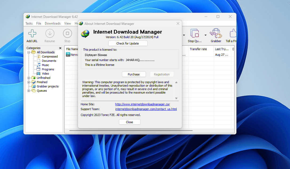Expand the Queues tree node
The image size is (290, 169).
(x=29, y=91)
